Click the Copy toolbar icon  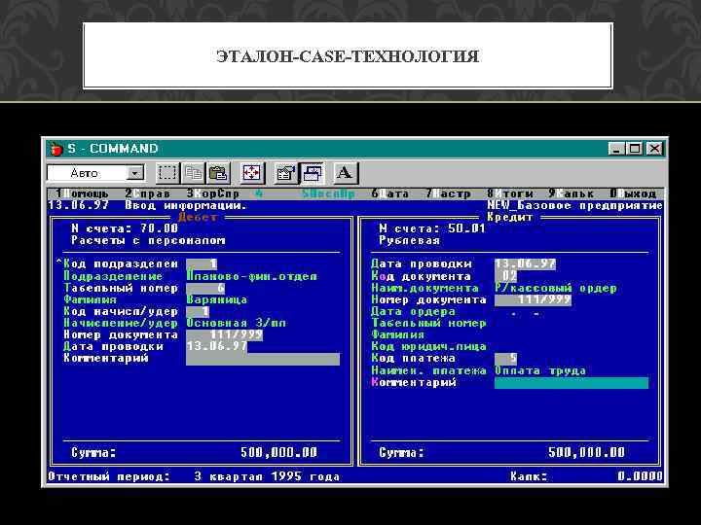click(x=193, y=173)
